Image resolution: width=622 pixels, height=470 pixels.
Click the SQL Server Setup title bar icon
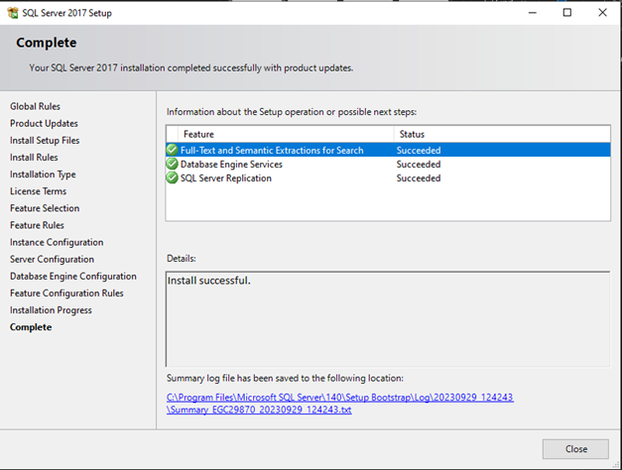coord(12,12)
